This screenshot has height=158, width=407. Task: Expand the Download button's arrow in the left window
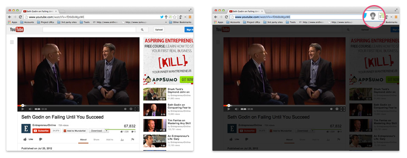tap(106, 131)
